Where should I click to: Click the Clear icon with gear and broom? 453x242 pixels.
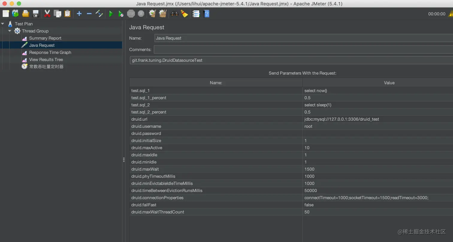pos(152,13)
